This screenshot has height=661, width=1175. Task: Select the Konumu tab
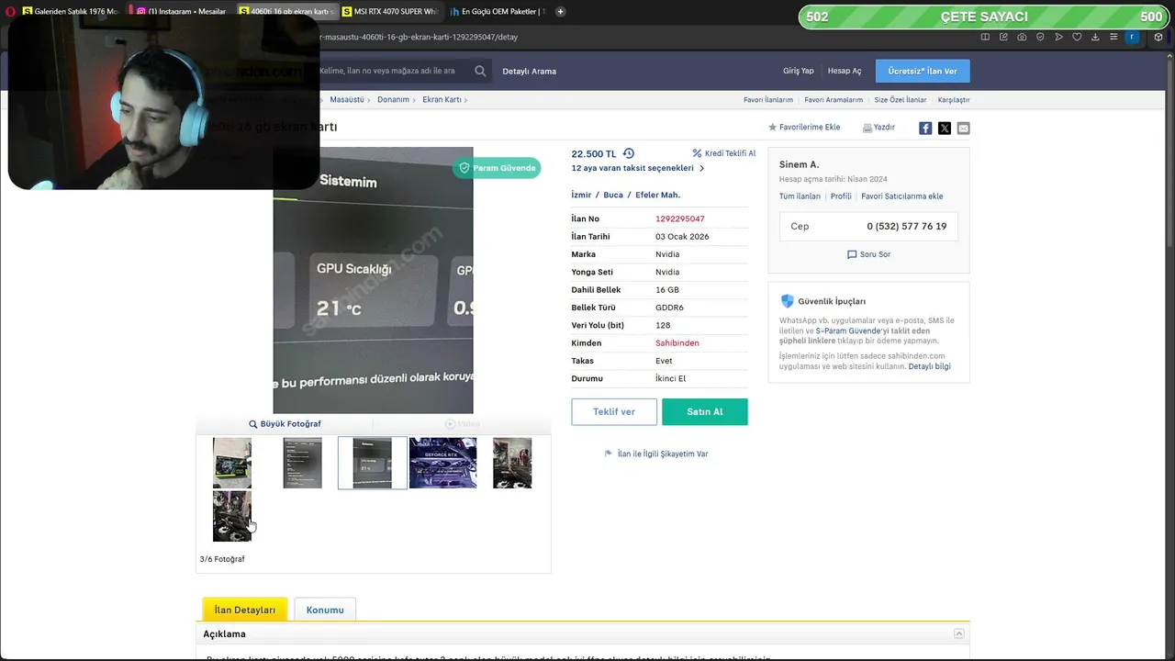tap(325, 610)
